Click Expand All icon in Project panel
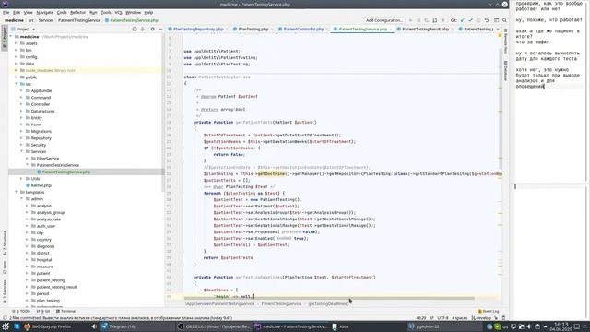590x332 pixels. click(143, 29)
